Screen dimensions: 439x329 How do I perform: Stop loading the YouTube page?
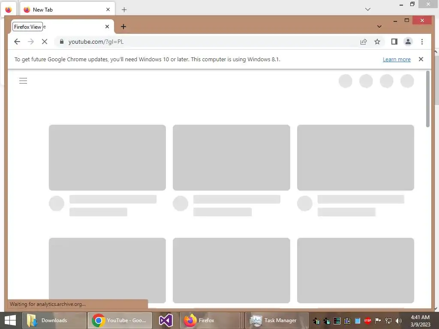(x=45, y=42)
